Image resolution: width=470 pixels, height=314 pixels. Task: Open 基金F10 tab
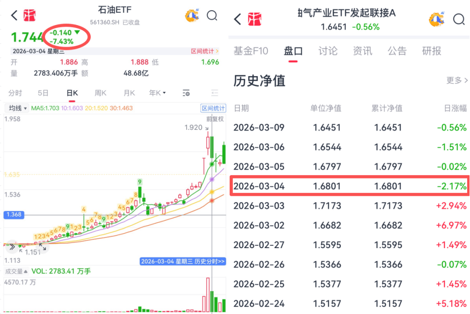click(251, 51)
